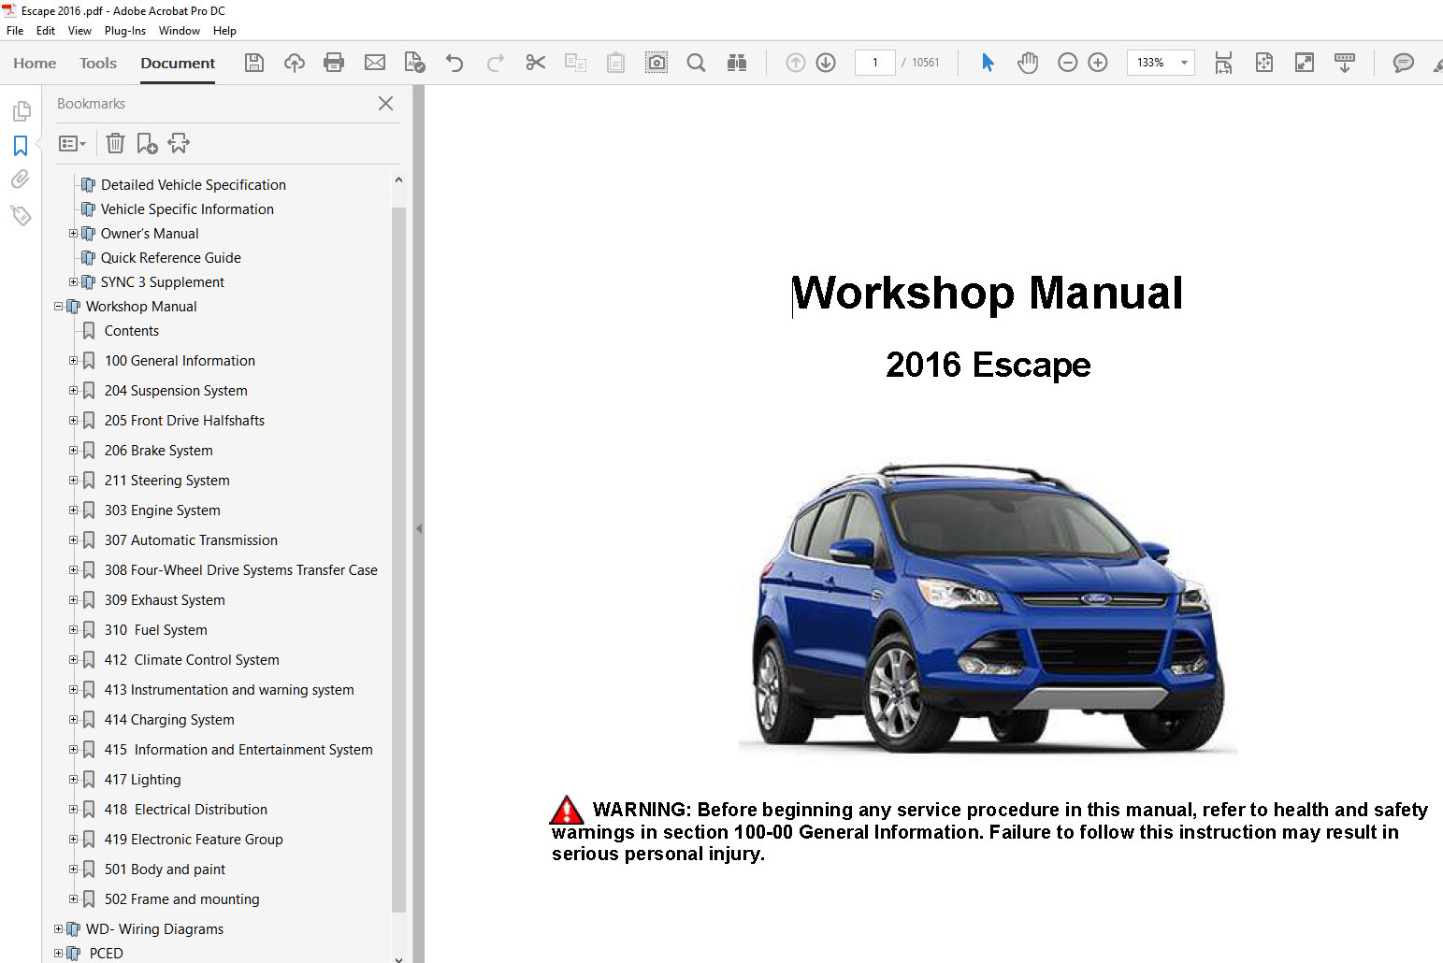Screen dimensions: 1443x963
Task: Open the Find text magnifier tool
Action: [696, 63]
